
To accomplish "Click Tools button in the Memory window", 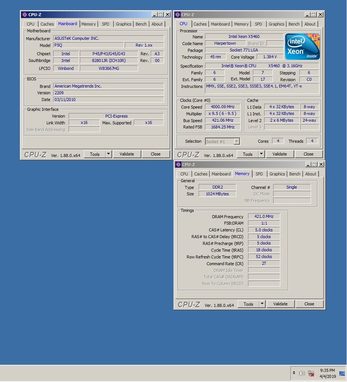I will coord(248,304).
